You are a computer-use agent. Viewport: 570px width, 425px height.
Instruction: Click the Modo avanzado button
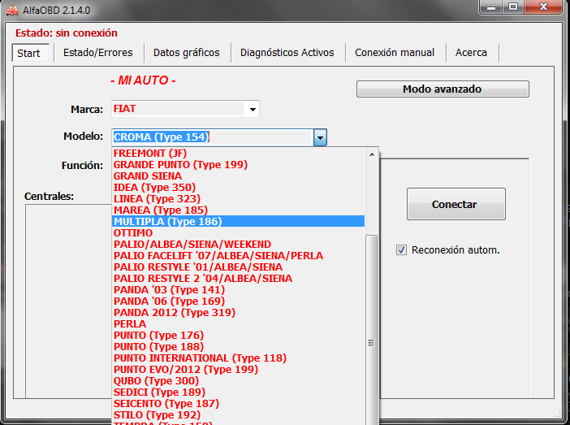click(443, 89)
